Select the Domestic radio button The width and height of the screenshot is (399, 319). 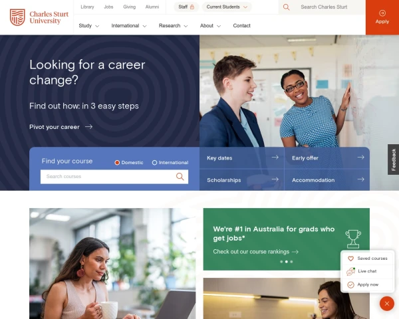[117, 163]
